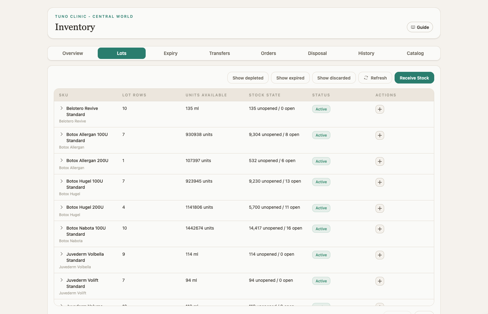
Task: Open the History tab
Action: point(366,53)
